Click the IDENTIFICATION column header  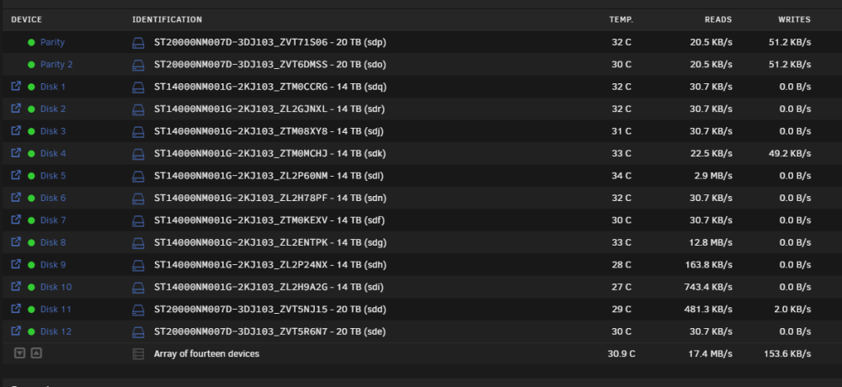[x=167, y=19]
